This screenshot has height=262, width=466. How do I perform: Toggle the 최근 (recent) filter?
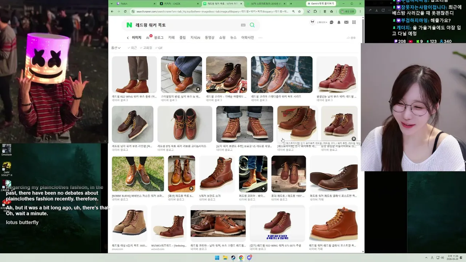pos(132,48)
